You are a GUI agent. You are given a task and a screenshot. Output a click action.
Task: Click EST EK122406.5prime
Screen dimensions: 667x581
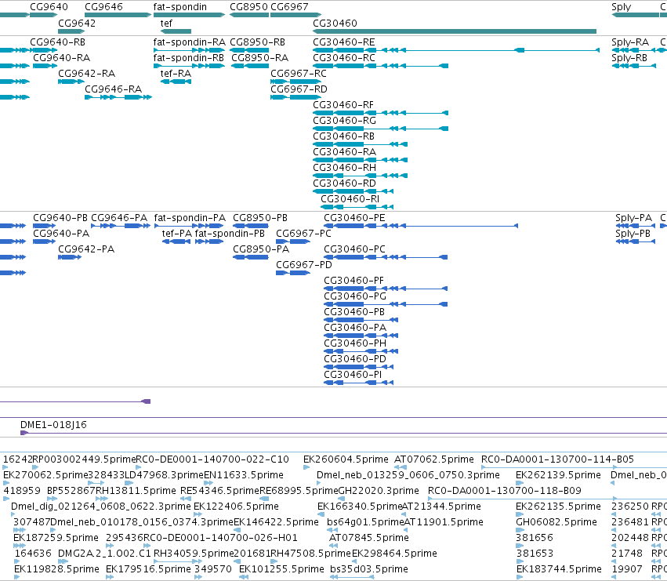click(x=236, y=507)
